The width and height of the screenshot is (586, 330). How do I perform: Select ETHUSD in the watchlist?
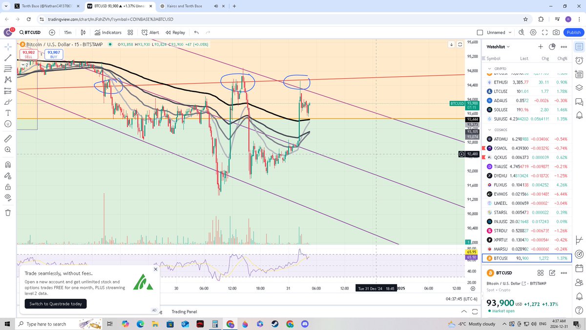tap(527, 82)
